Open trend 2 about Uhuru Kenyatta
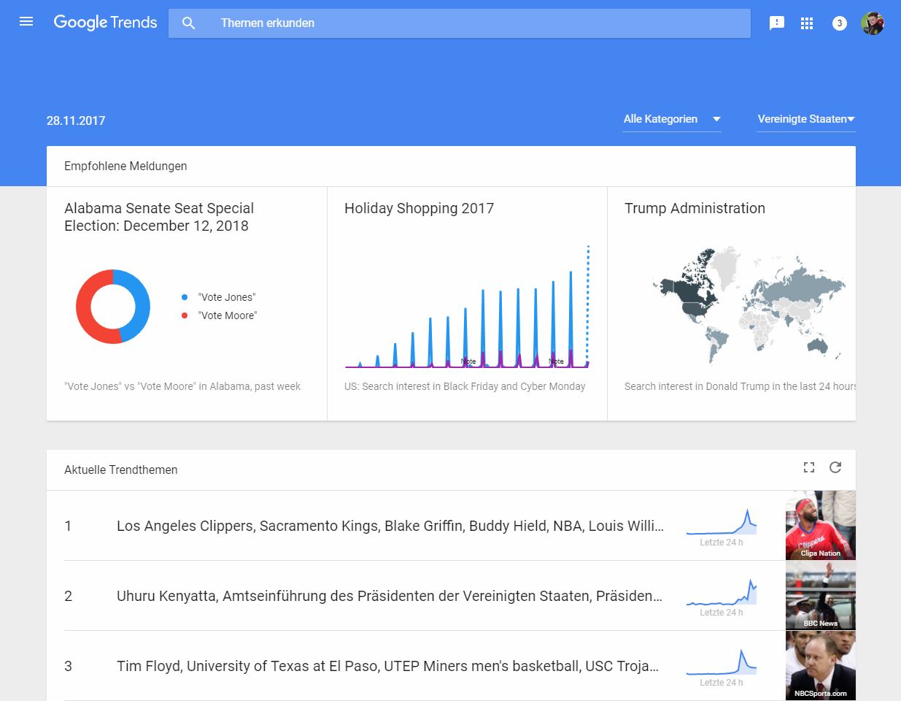901x701 pixels. (x=390, y=596)
